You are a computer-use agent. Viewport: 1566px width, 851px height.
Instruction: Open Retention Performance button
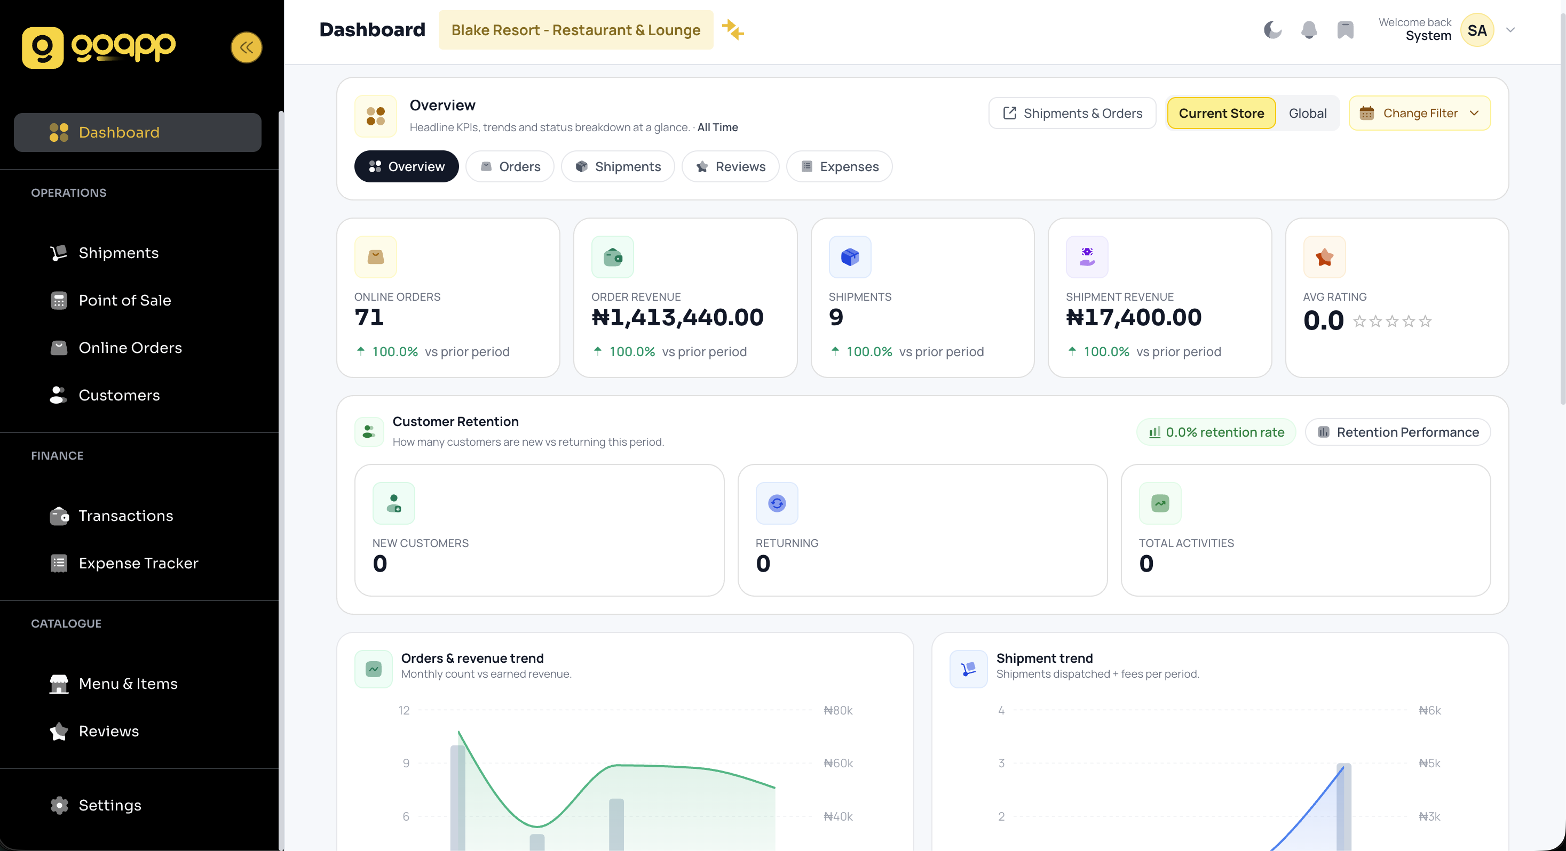1398,432
